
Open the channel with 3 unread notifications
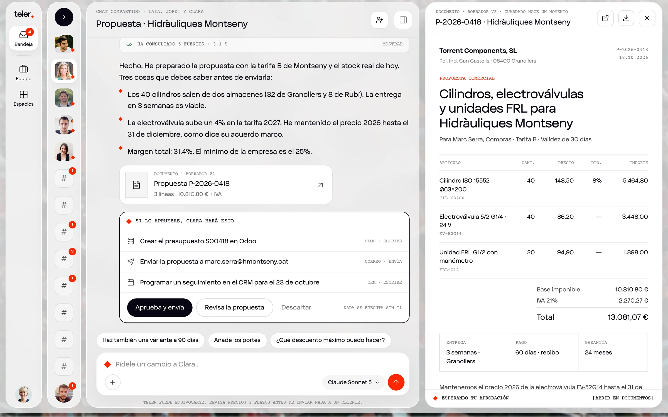64,259
